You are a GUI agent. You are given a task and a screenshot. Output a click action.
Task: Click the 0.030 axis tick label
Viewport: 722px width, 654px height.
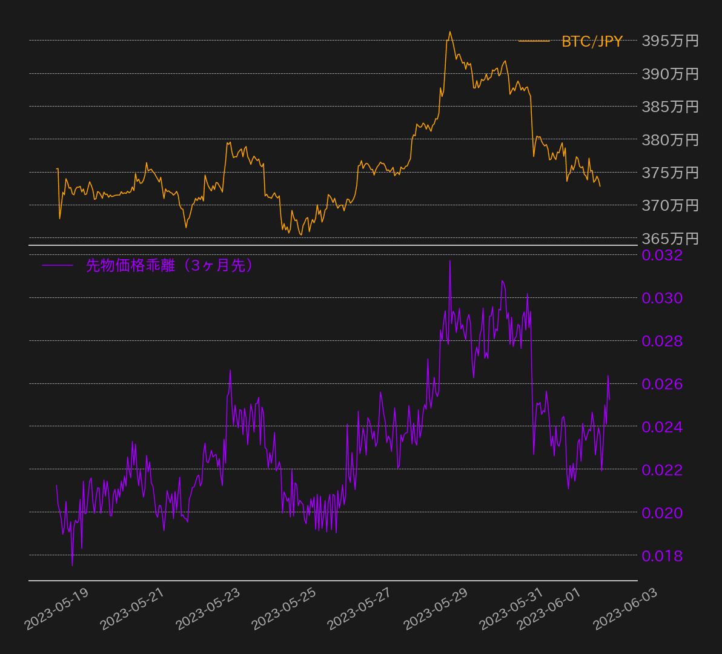[662, 298]
